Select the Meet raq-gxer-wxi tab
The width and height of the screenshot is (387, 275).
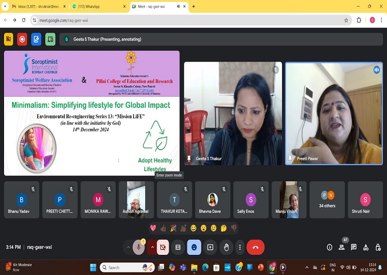(159, 7)
